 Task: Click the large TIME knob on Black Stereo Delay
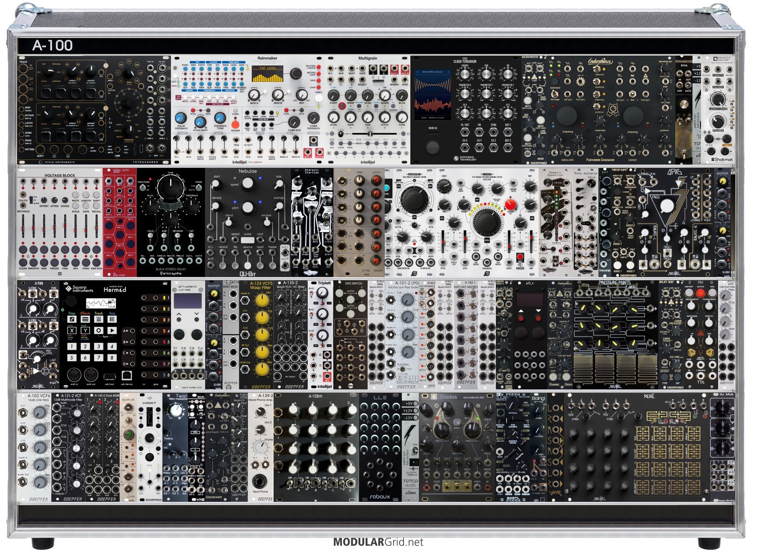point(170,187)
